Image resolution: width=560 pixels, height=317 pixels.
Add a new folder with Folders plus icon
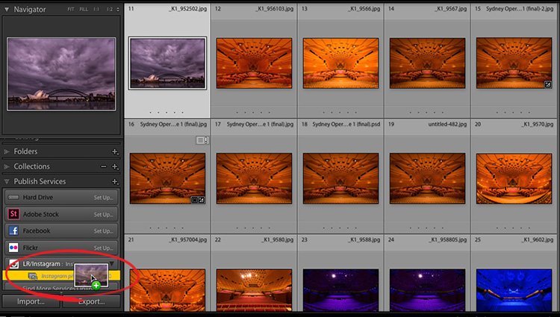[115, 151]
